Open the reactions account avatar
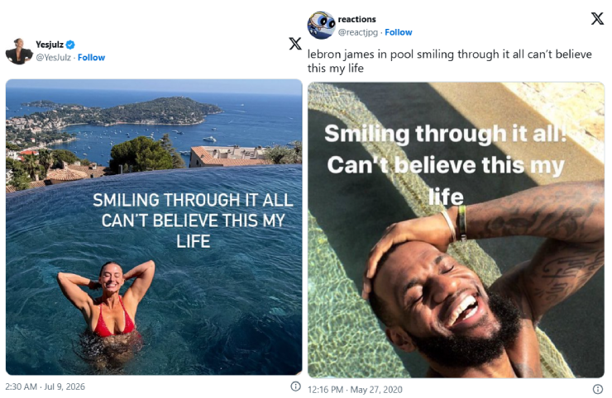This screenshot has height=398, width=612. [x=321, y=26]
